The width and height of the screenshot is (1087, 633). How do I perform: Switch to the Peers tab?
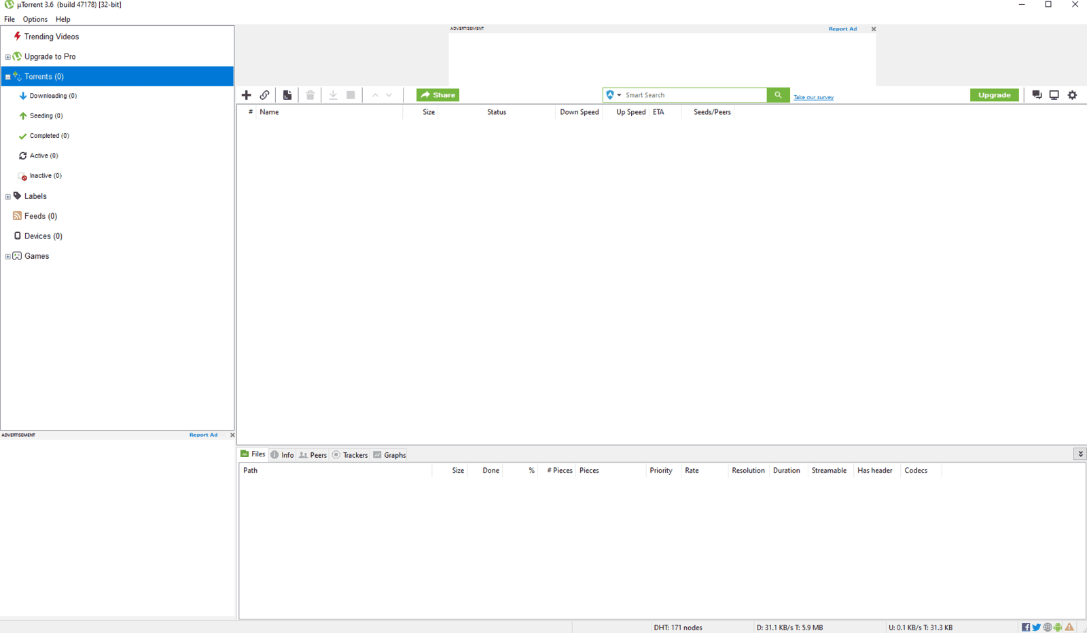click(x=313, y=455)
